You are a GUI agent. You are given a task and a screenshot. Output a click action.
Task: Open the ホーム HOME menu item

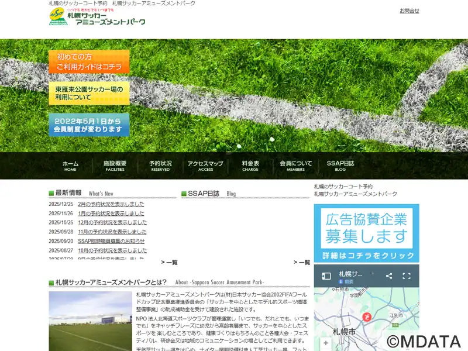[70, 166]
